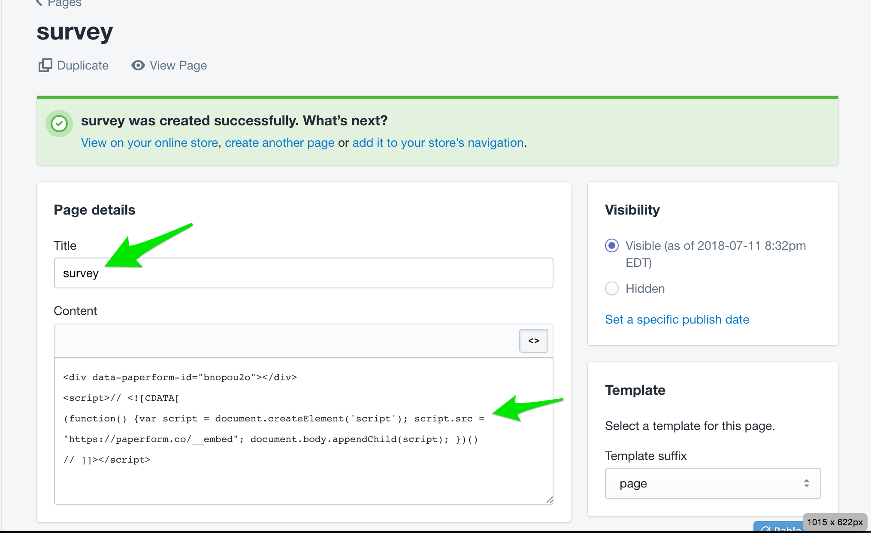Click into the Title input field

pos(303,273)
